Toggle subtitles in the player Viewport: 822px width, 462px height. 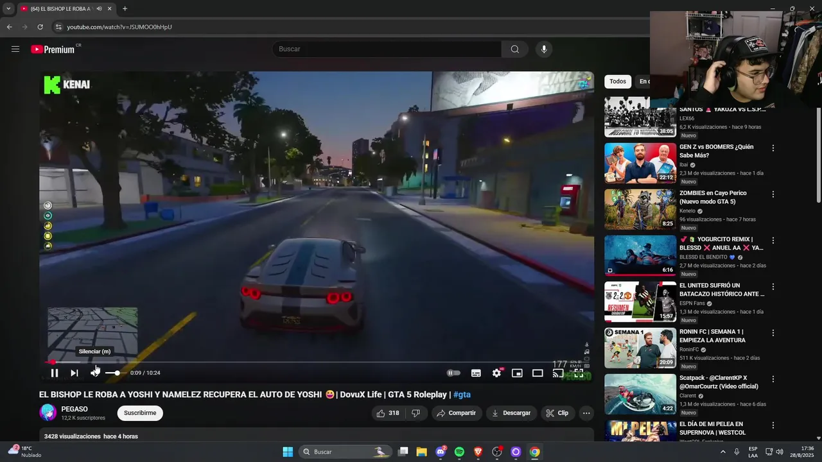(x=476, y=373)
